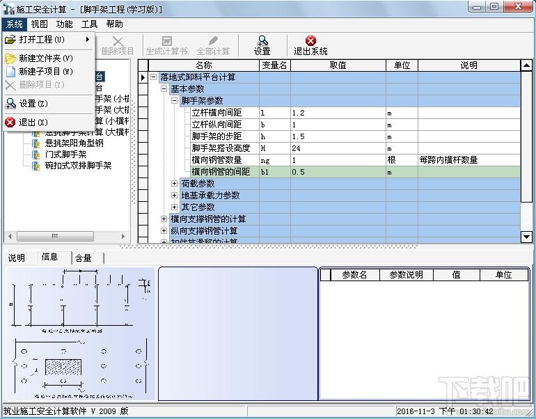Click the 横向钢管数量 value cell
The image size is (536, 419).
(338, 160)
